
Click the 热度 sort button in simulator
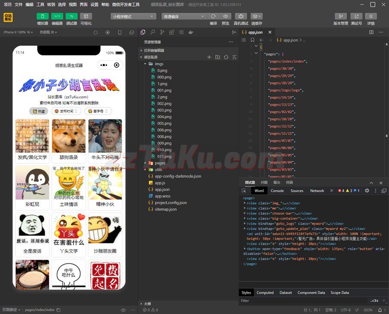(x=39, y=111)
